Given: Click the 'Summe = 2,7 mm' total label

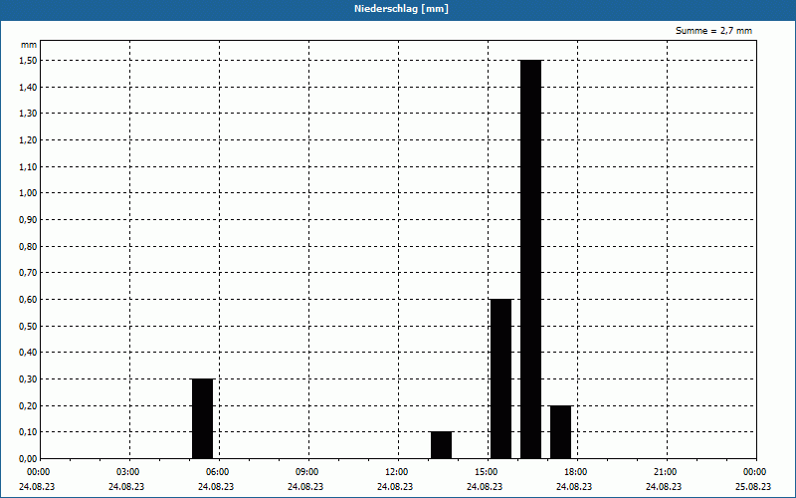Looking at the screenshot, I should point(713,31).
